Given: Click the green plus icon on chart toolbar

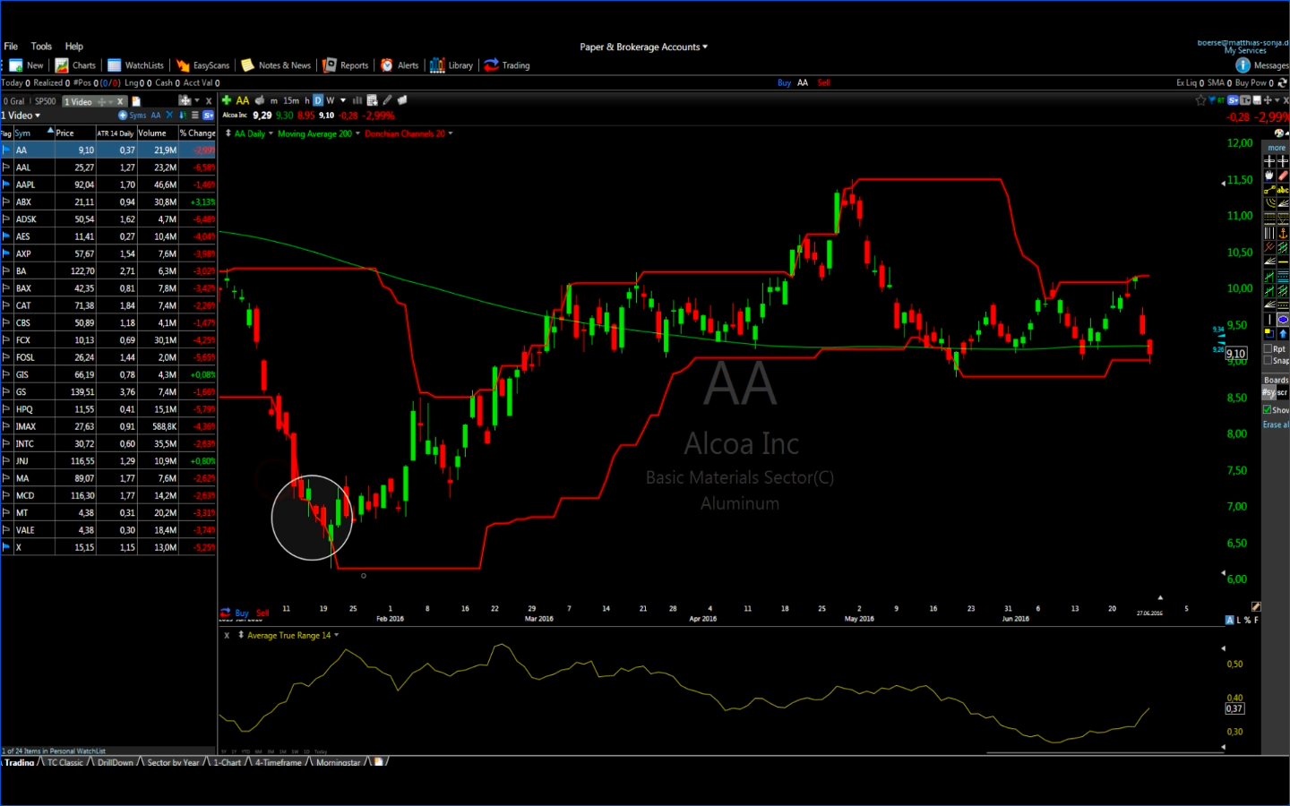Looking at the screenshot, I should (x=227, y=100).
